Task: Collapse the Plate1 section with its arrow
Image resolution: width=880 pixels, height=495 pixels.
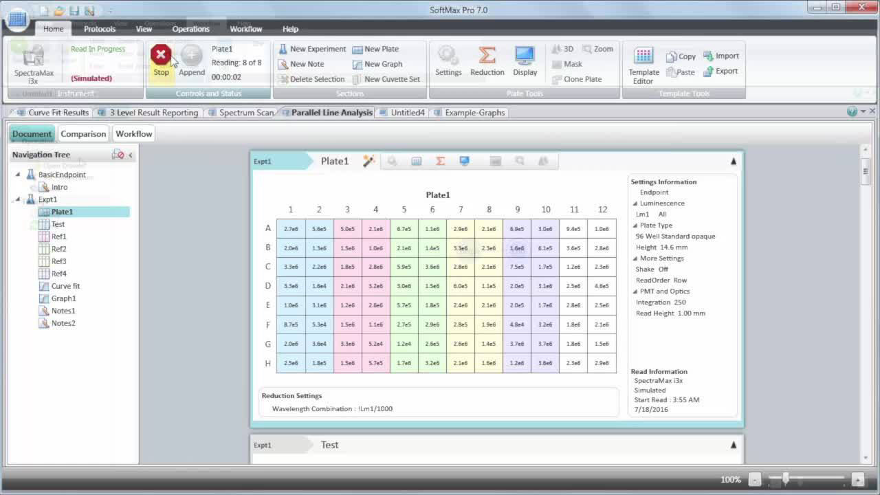Action: (x=733, y=161)
